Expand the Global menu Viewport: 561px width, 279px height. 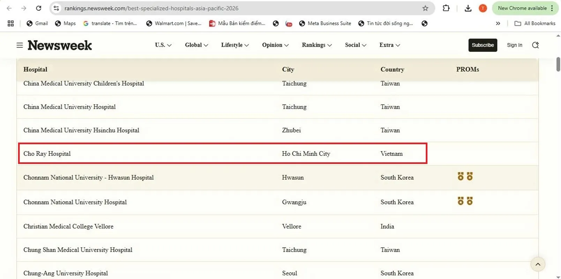(196, 45)
